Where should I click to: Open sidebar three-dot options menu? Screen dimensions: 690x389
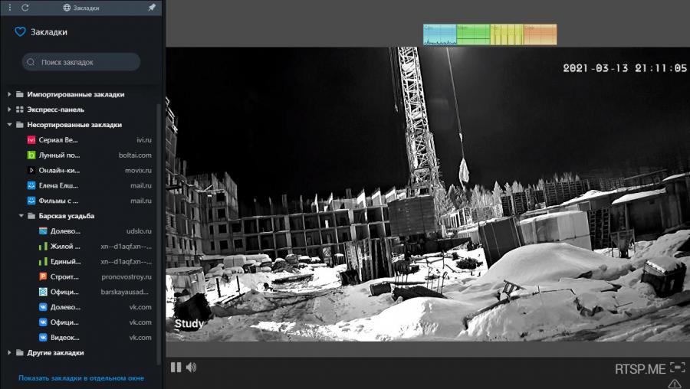(9, 8)
